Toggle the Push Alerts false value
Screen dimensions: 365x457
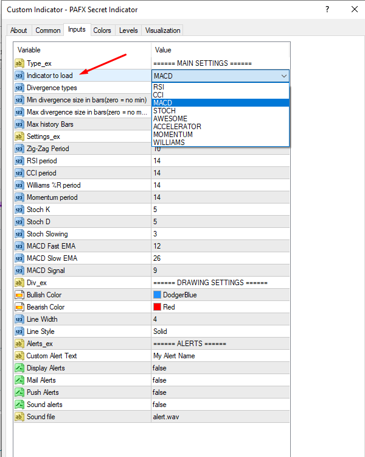coord(220,392)
